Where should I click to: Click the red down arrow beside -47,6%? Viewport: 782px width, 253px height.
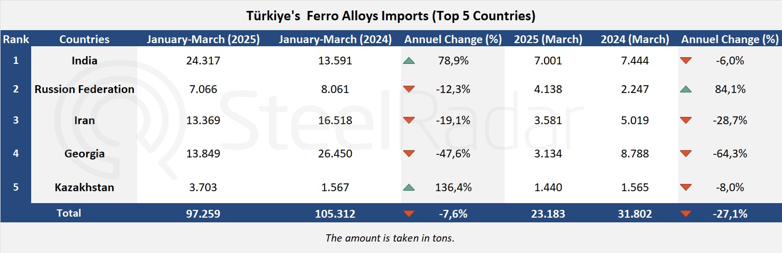tap(409, 154)
